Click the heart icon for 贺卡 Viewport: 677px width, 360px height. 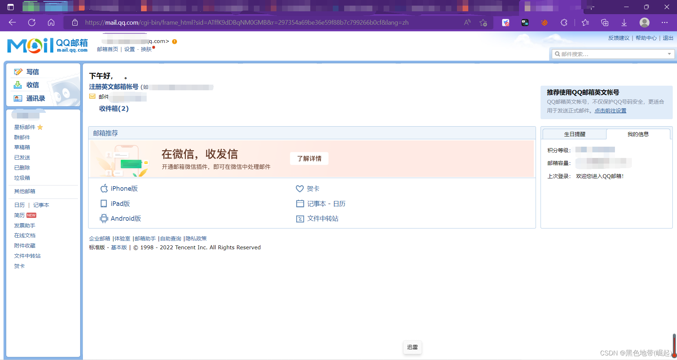(x=300, y=189)
